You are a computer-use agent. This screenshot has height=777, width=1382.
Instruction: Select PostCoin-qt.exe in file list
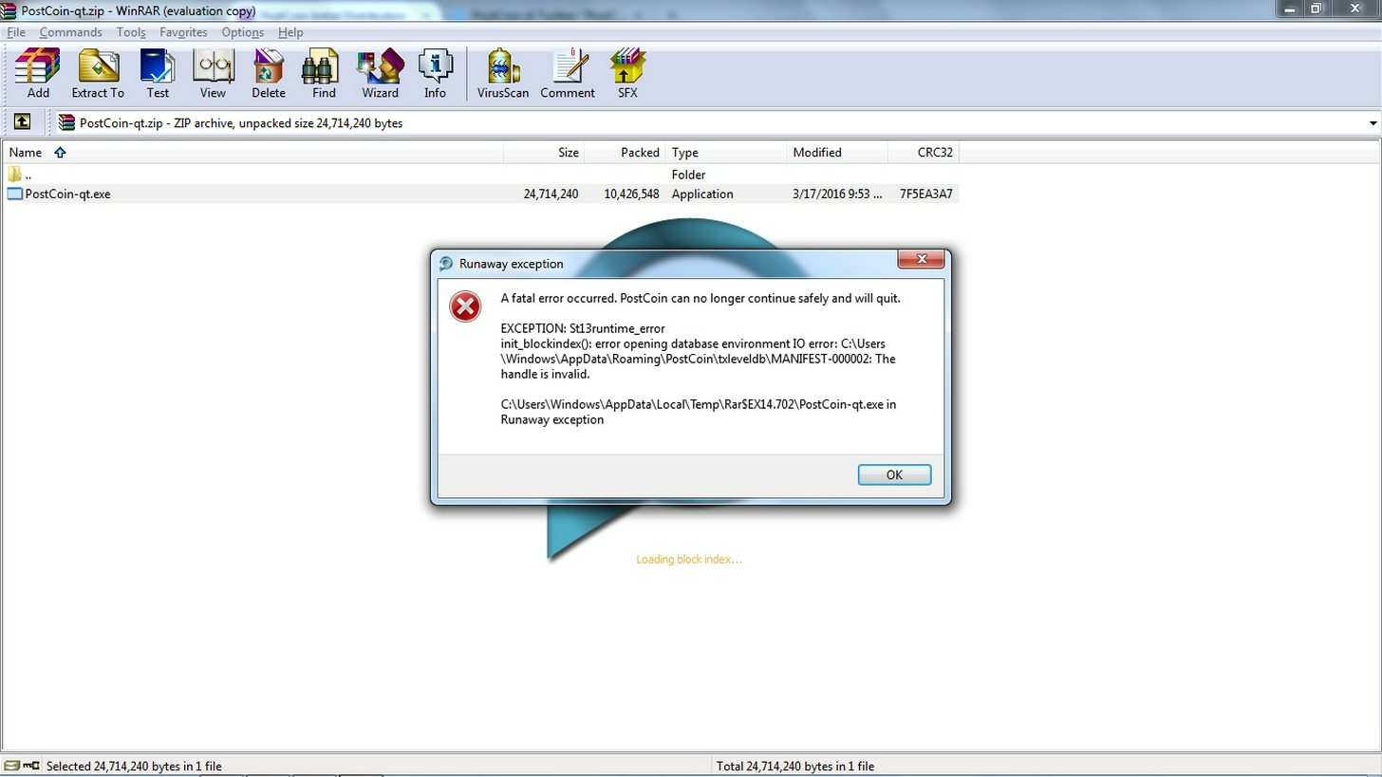[x=67, y=194]
